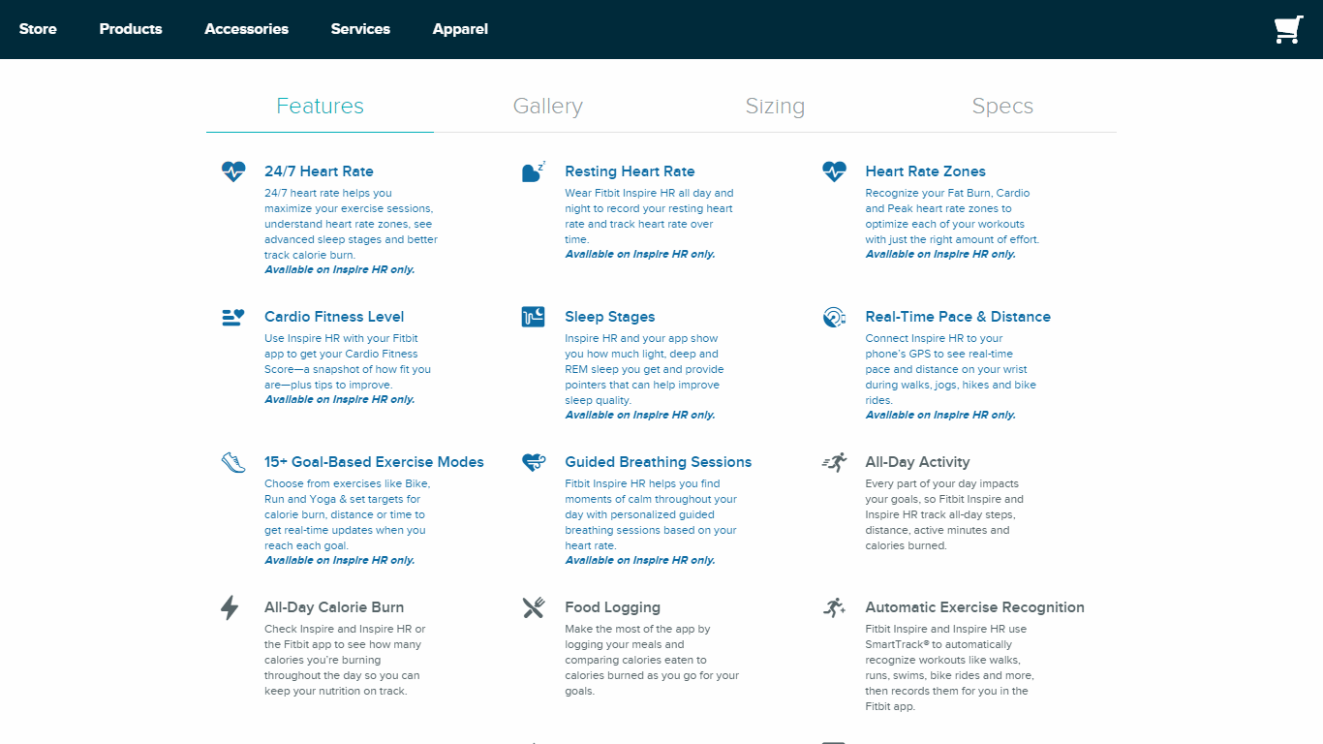This screenshot has width=1323, height=744.
Task: Click the Heart Rate Zones heart icon
Action: (834, 171)
